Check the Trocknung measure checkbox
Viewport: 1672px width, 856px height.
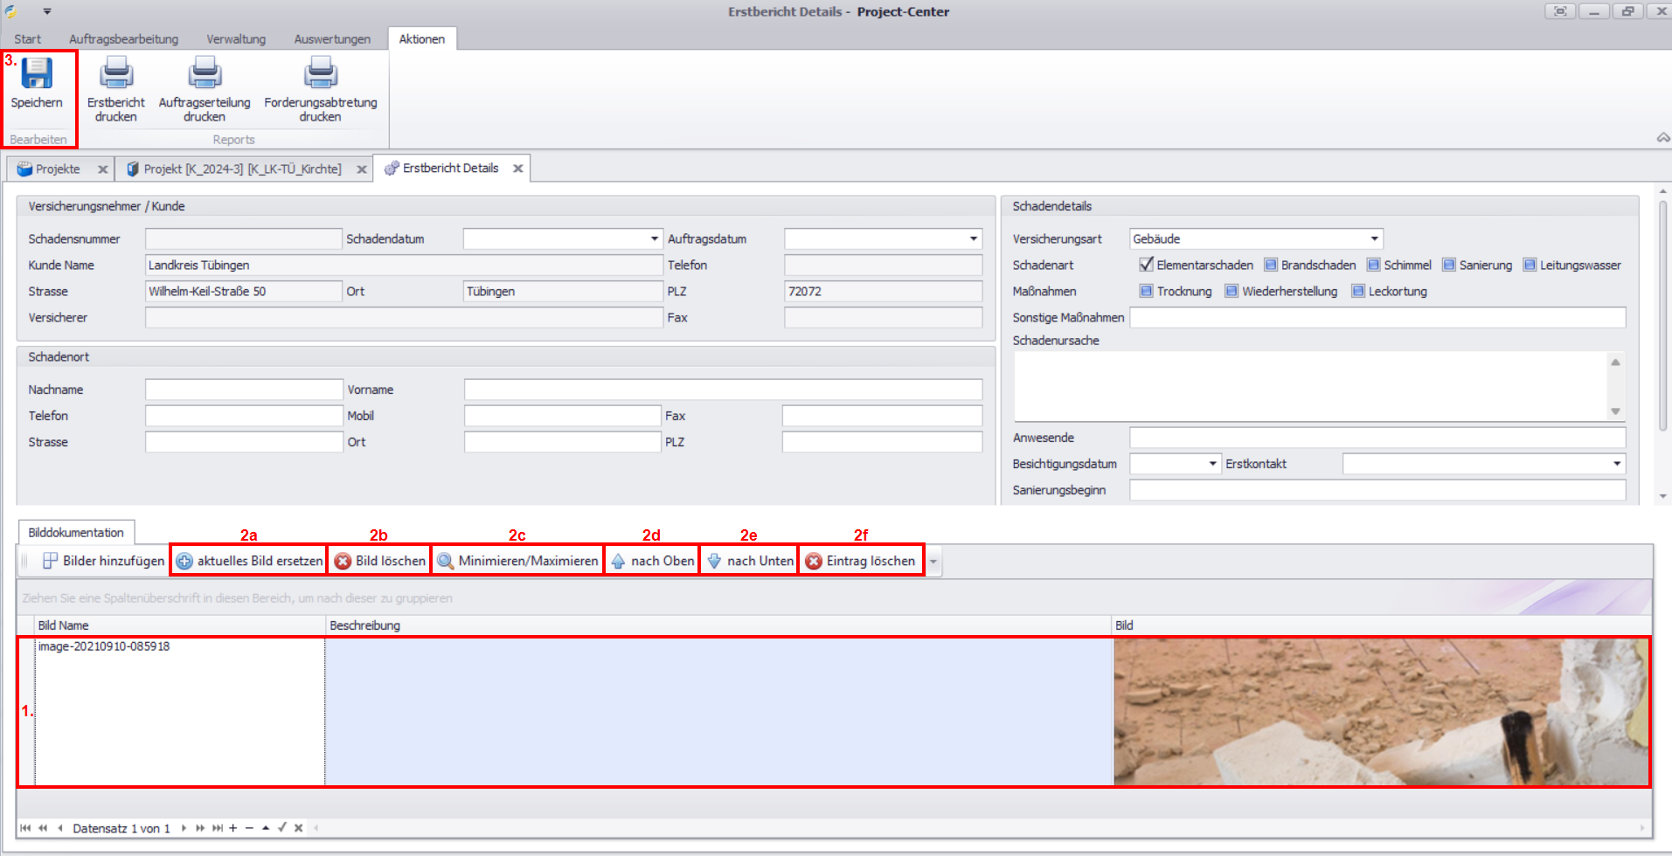coord(1146,291)
